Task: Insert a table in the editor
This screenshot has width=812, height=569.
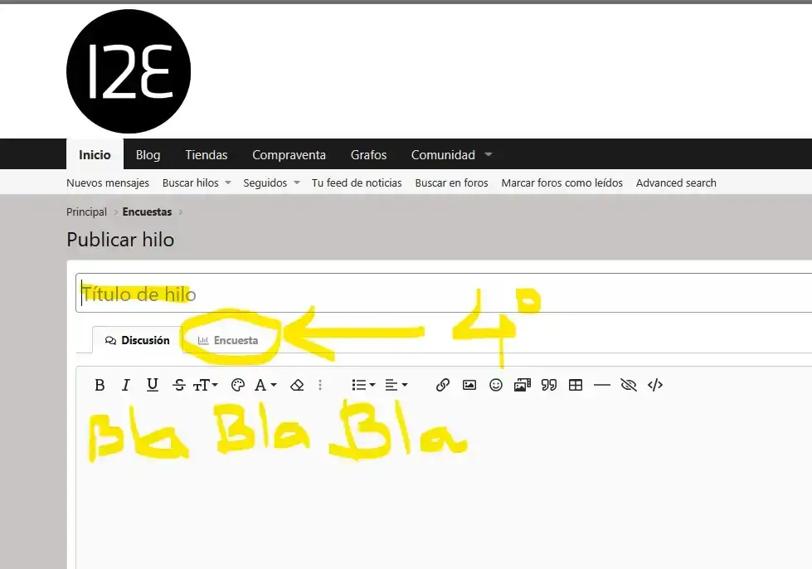Action: coord(576,385)
